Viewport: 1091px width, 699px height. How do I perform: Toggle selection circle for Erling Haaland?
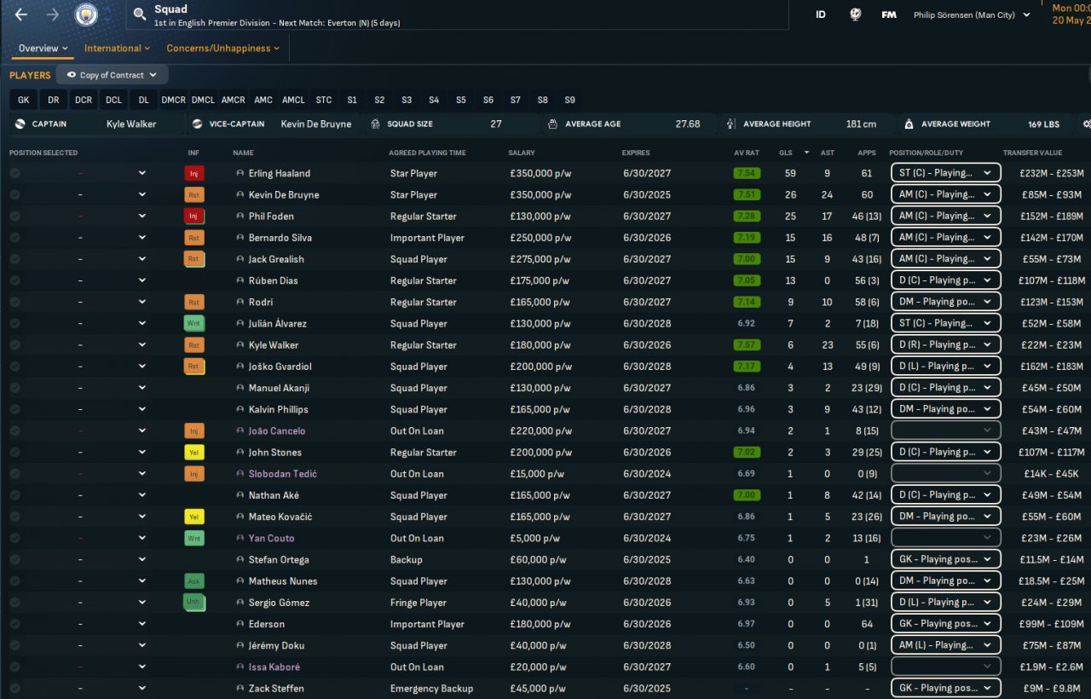[x=14, y=173]
